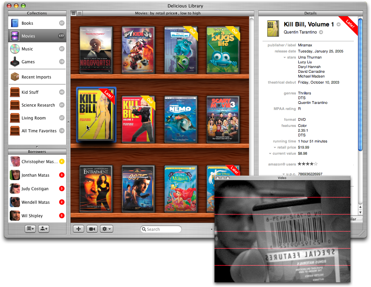This screenshot has width=371, height=287.
Task: Open the Books collection
Action: pos(37,23)
